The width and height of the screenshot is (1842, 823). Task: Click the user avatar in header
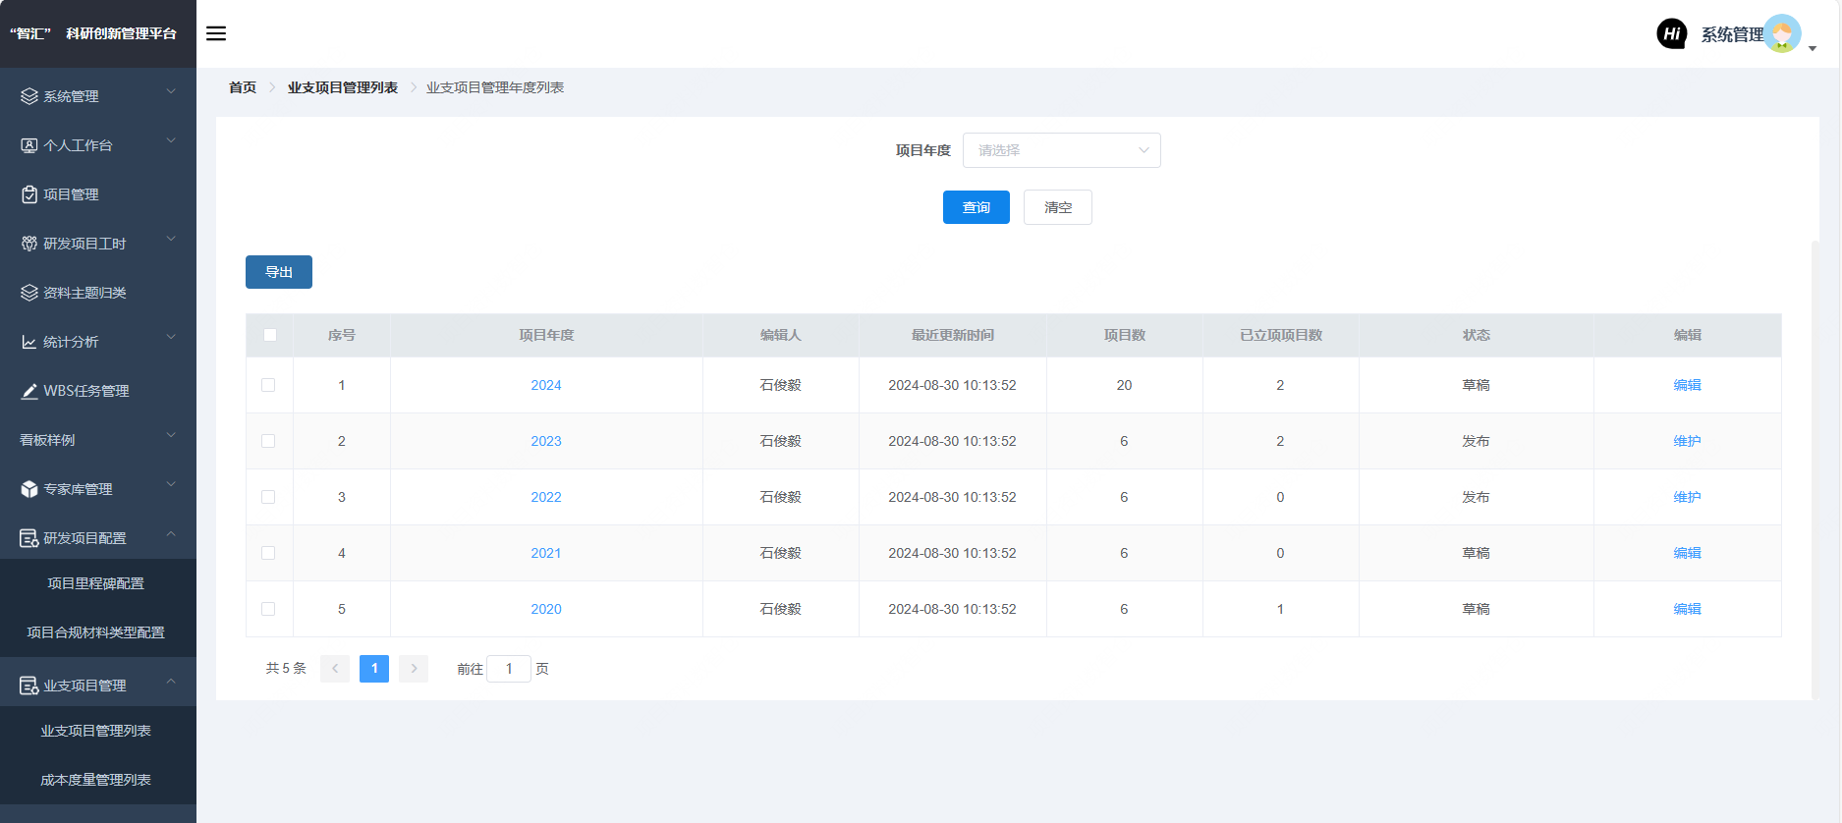coord(1782,34)
